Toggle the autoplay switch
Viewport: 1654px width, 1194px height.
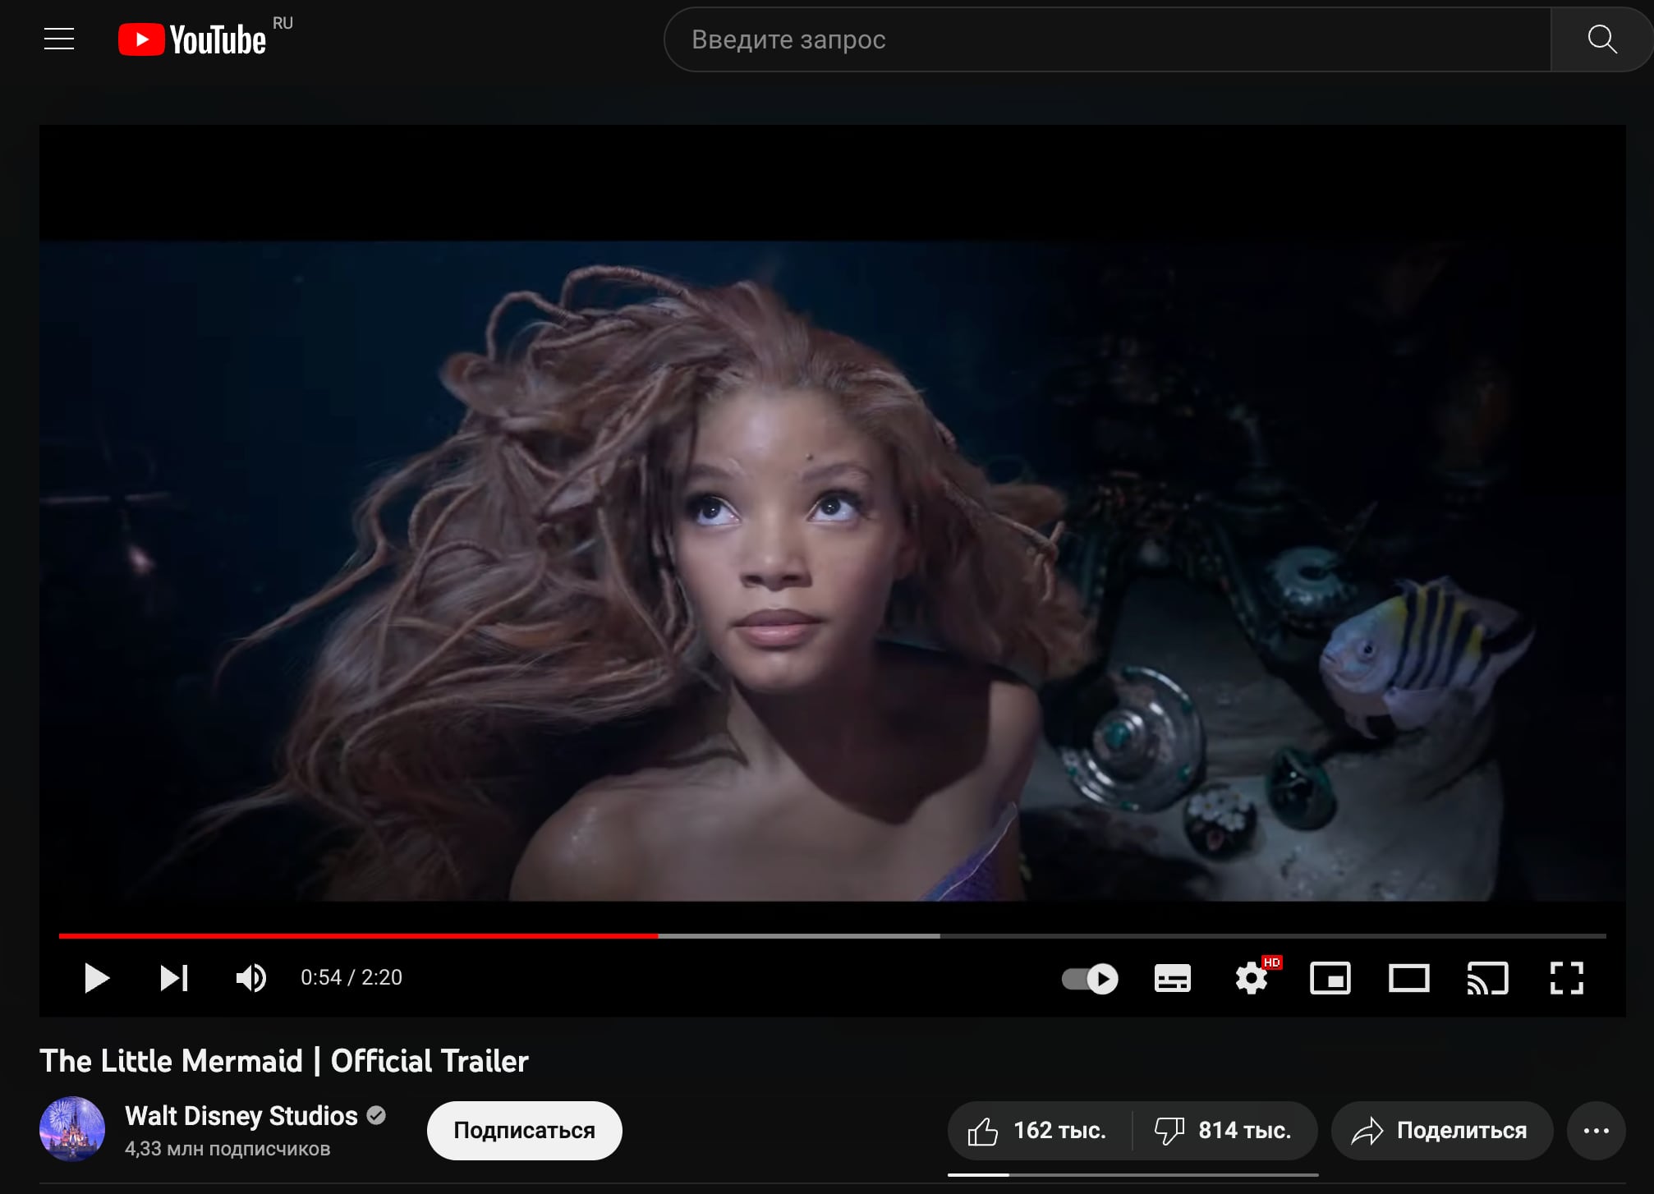pyautogui.click(x=1090, y=978)
